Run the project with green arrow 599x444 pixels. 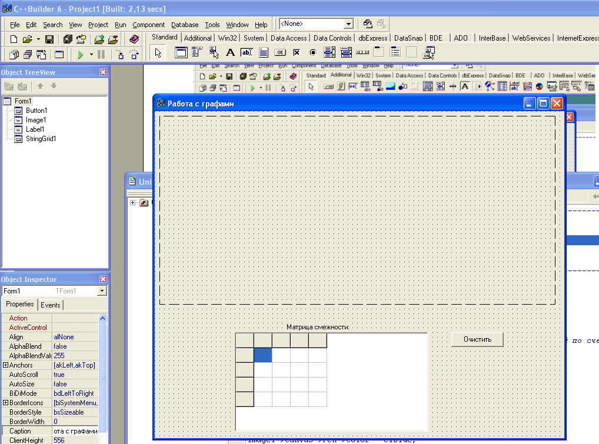80,55
